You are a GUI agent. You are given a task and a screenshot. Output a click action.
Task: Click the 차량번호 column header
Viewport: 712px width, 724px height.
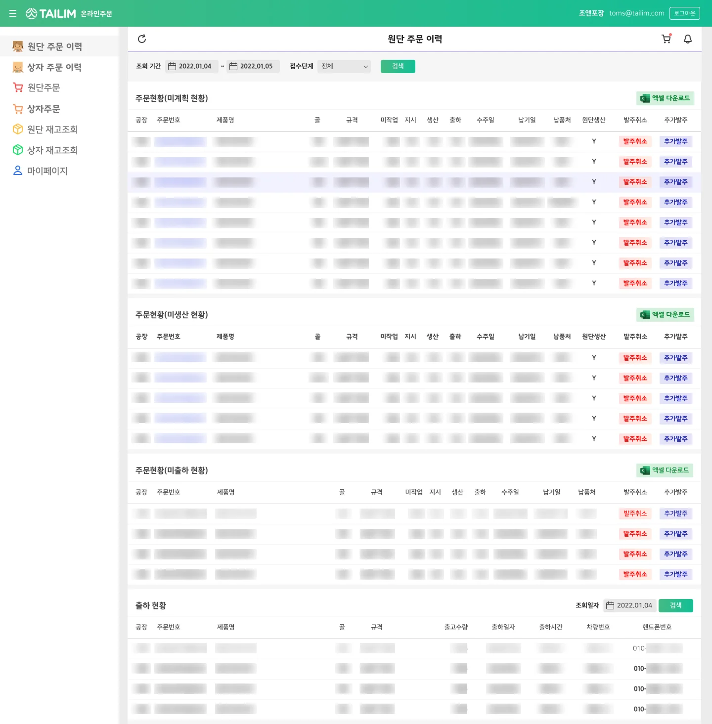pos(598,627)
